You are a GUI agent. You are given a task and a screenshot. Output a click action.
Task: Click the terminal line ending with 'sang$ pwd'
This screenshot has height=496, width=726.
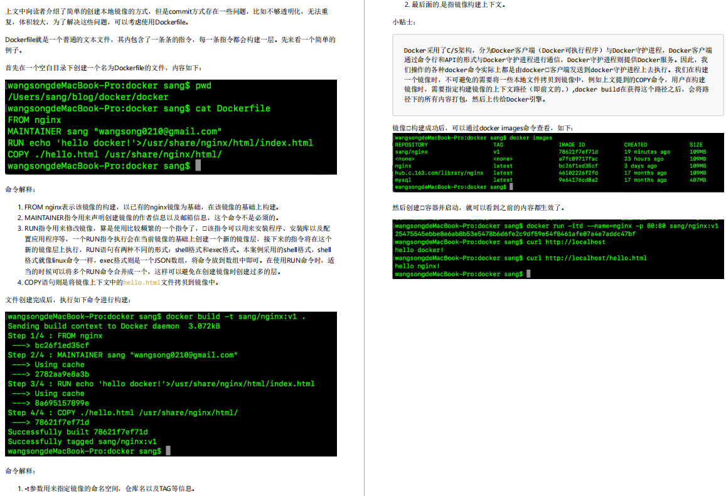109,86
